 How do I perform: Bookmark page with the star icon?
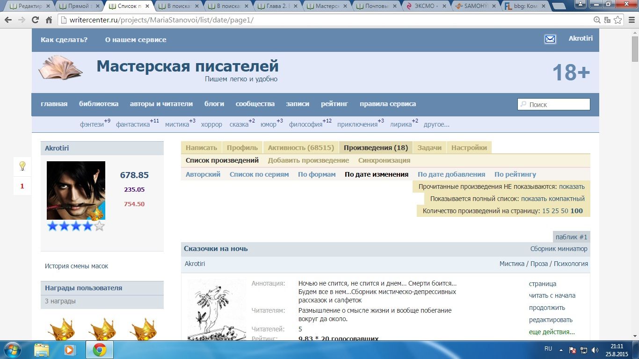(x=618, y=20)
